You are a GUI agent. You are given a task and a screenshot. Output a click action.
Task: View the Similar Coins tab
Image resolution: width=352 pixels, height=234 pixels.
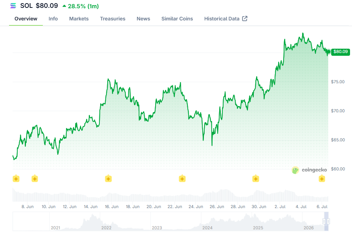[x=177, y=18]
